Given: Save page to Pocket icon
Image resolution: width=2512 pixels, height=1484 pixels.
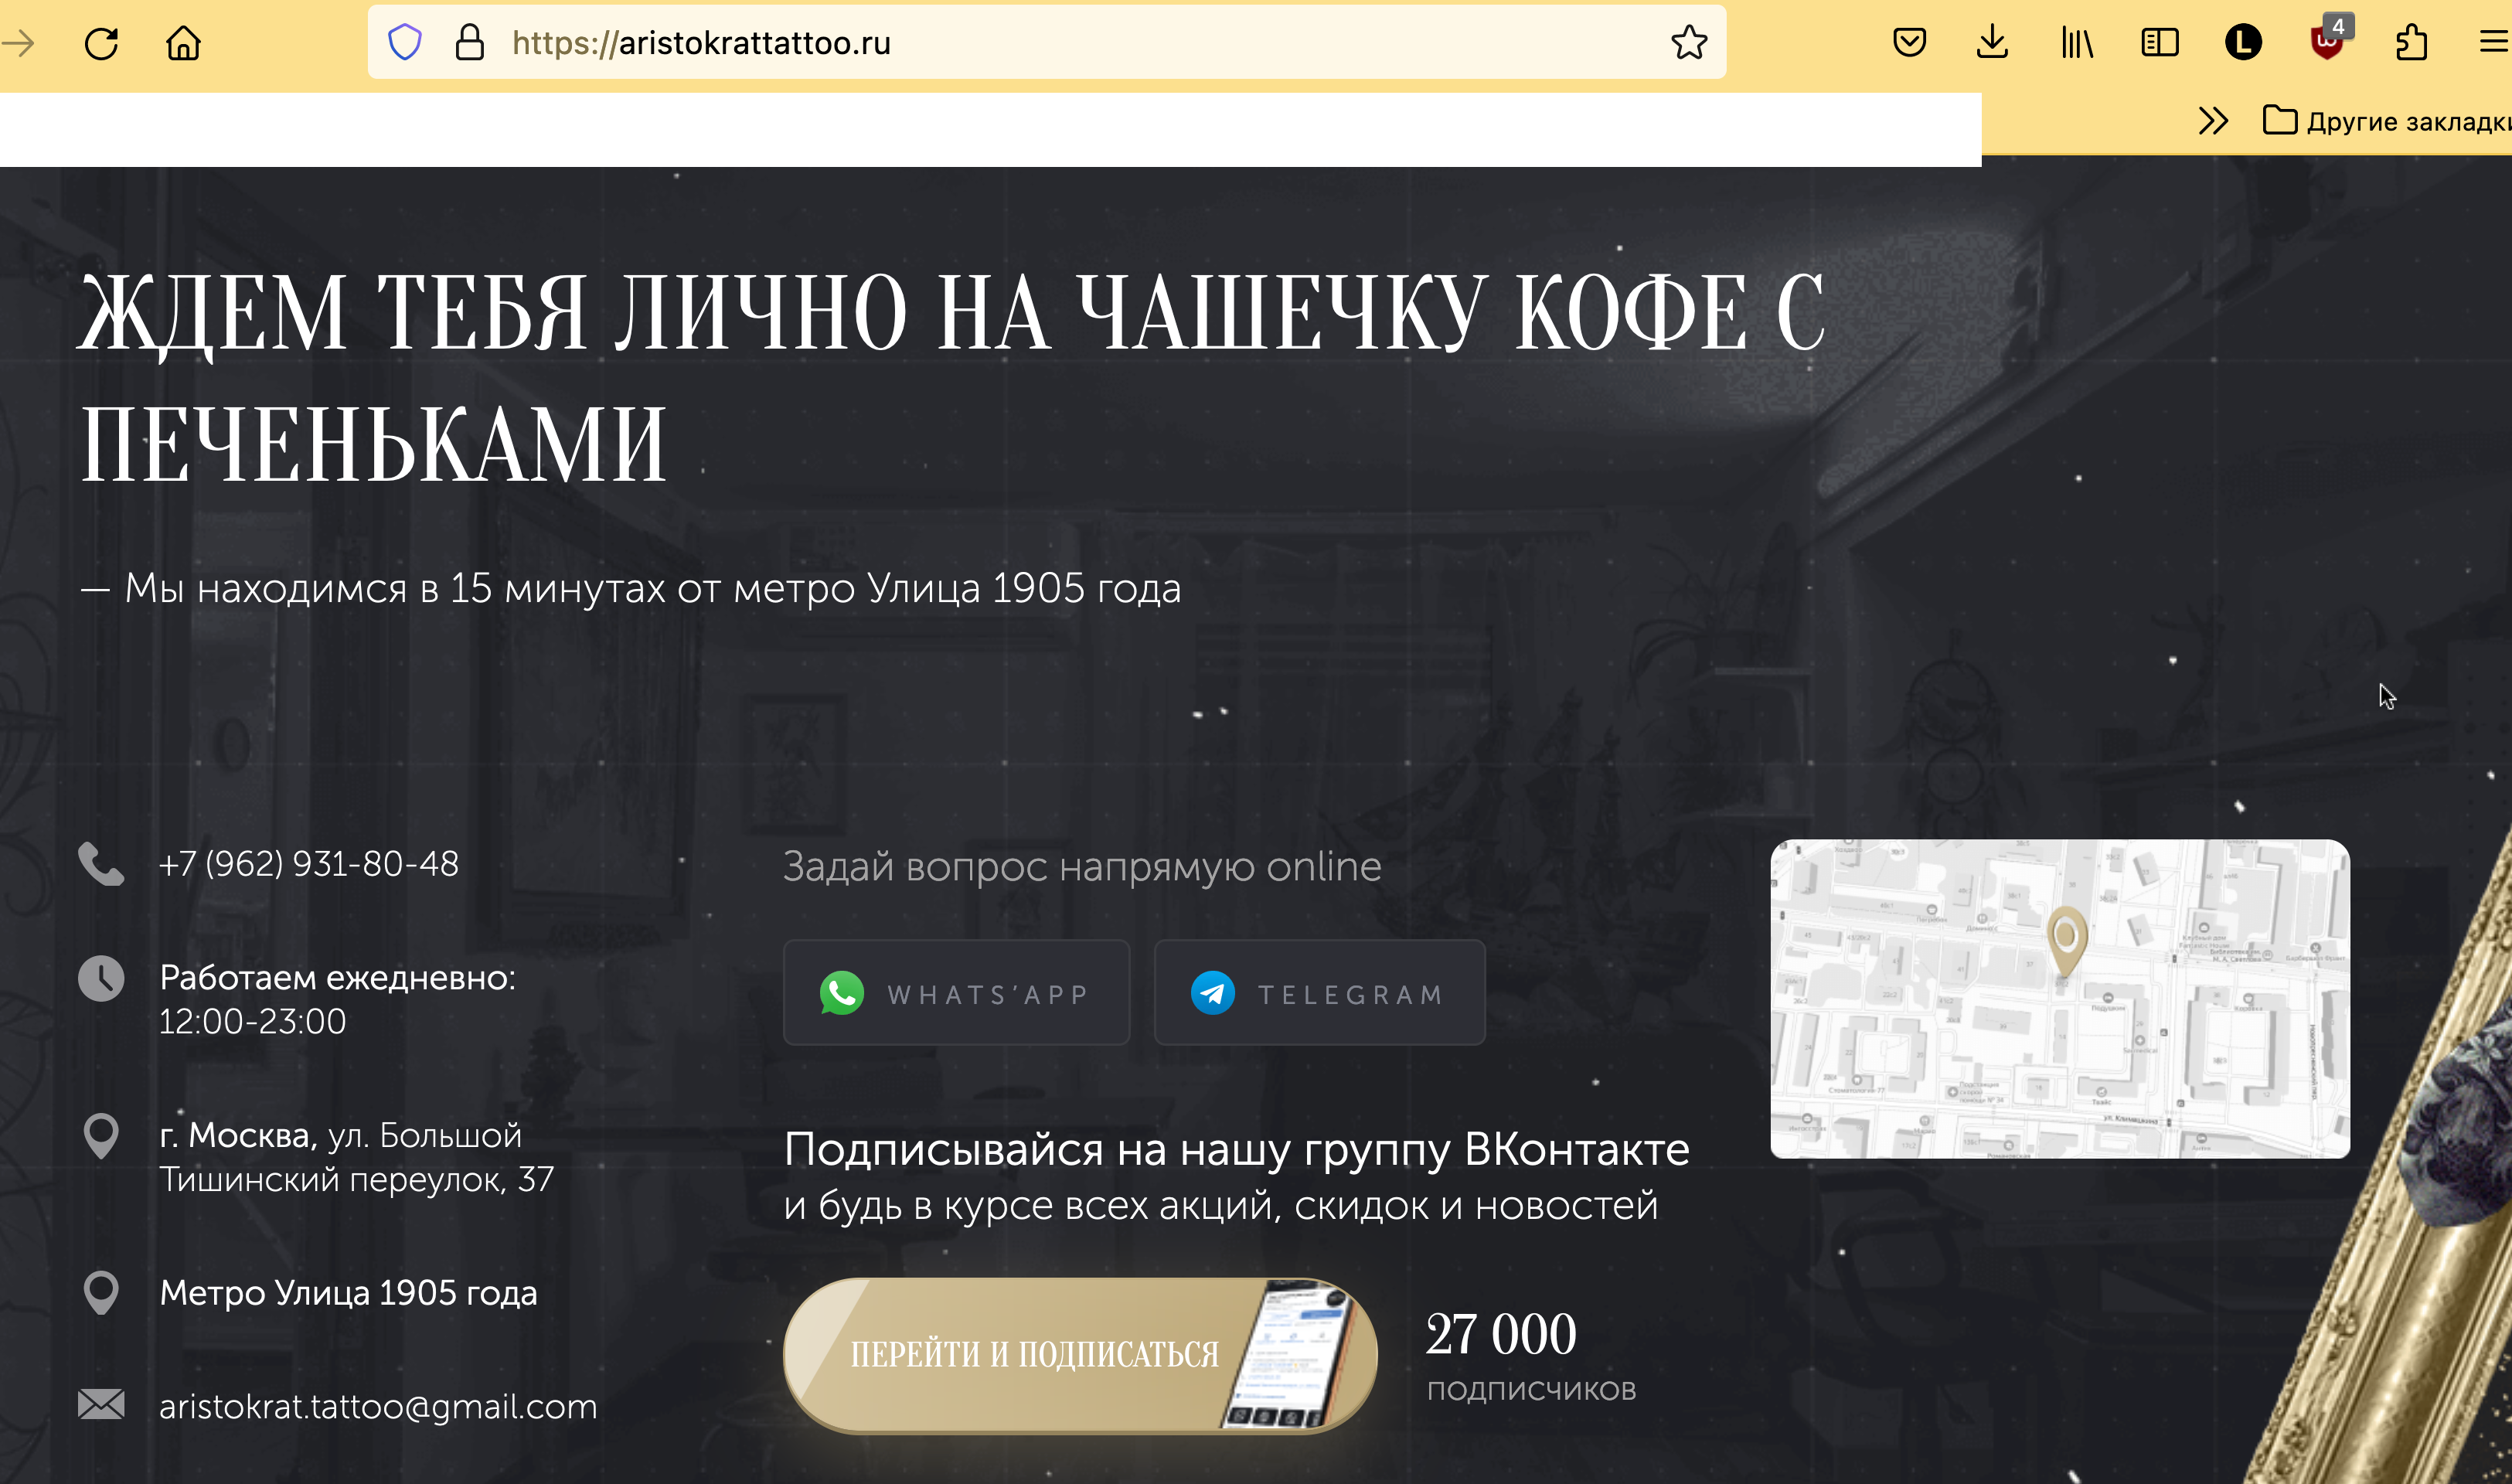Looking at the screenshot, I should tap(1909, 43).
